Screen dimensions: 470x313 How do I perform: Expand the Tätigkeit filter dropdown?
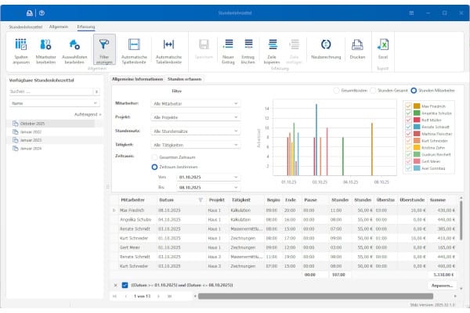tap(236, 146)
